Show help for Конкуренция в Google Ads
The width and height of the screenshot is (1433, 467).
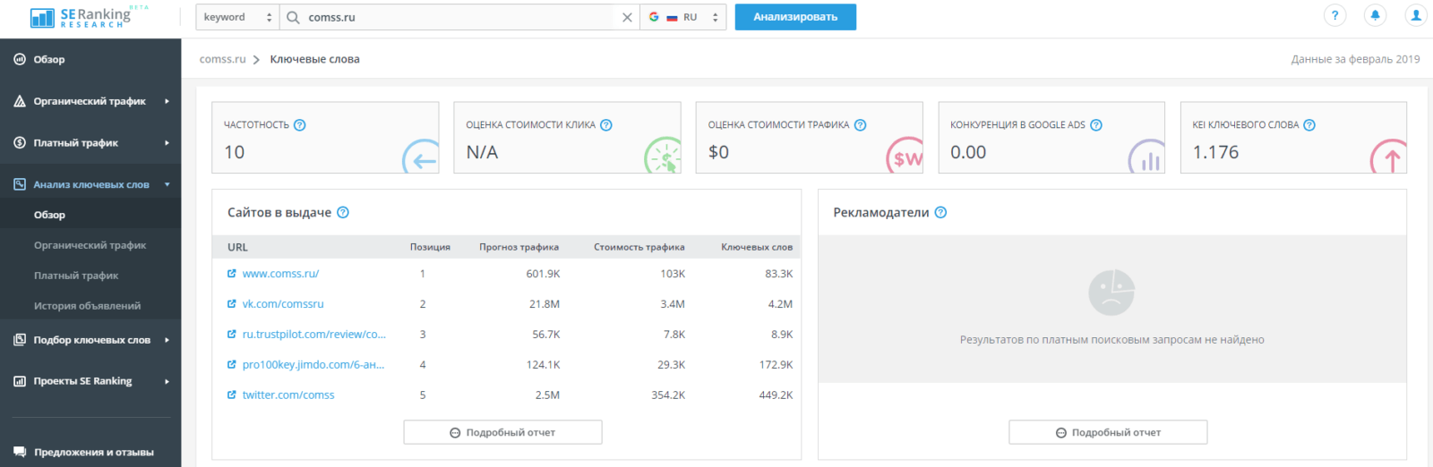coord(1096,125)
